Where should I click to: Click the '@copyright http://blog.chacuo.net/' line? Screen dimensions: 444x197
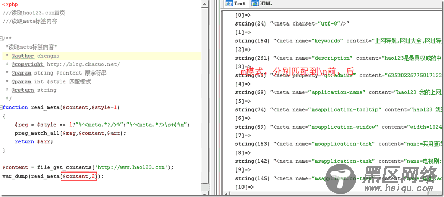pyautogui.click(x=63, y=64)
